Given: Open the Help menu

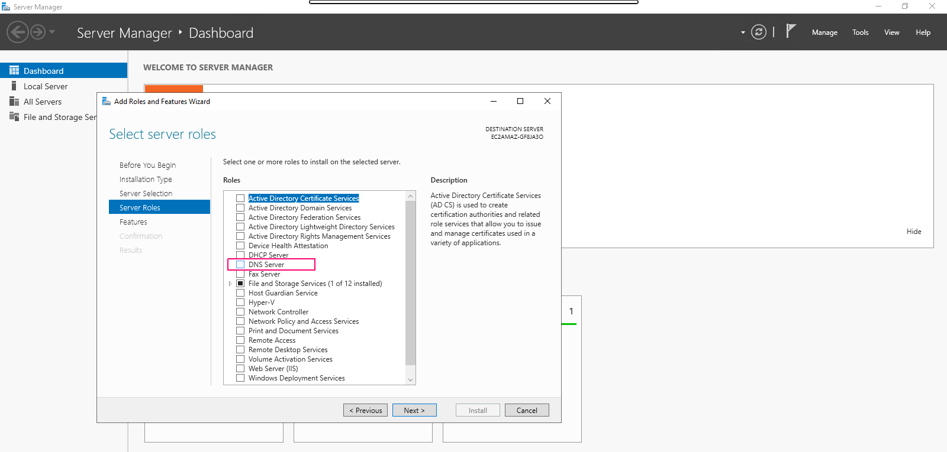Looking at the screenshot, I should click(x=923, y=32).
